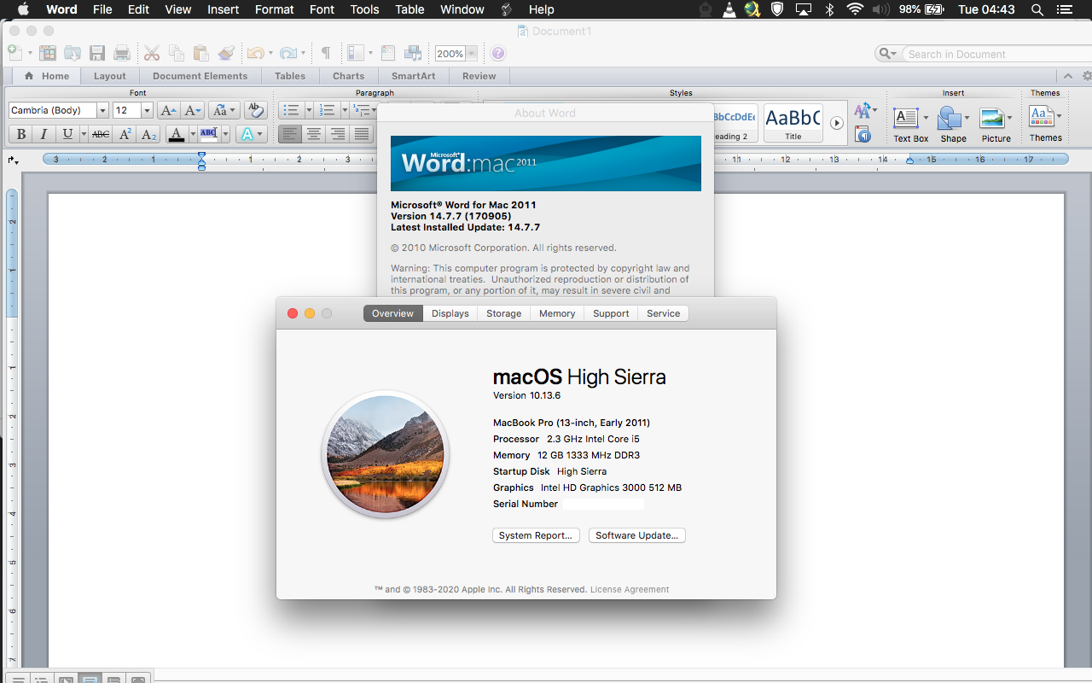The width and height of the screenshot is (1092, 683).
Task: Open the Displays tab in About This Mac
Action: (x=450, y=313)
